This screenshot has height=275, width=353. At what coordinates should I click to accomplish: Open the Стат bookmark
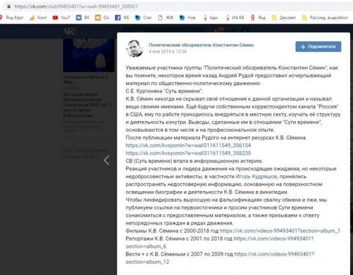(143, 18)
